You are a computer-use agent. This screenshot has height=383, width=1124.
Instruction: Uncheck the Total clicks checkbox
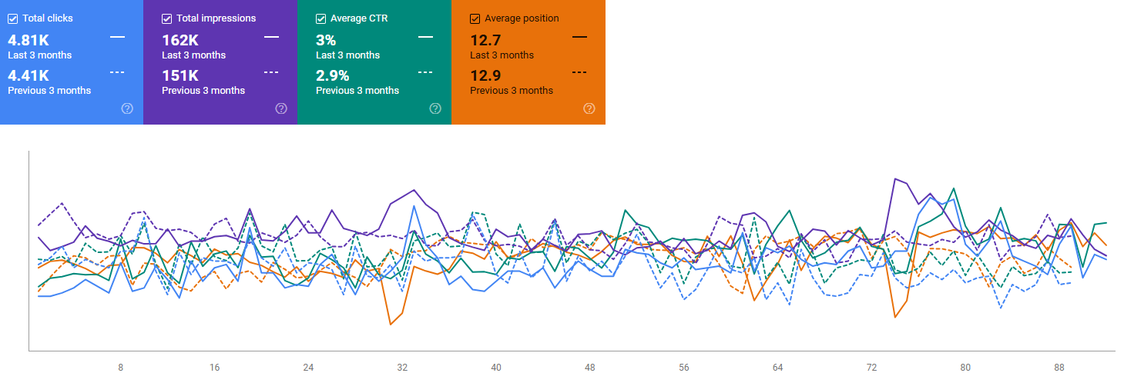13,18
